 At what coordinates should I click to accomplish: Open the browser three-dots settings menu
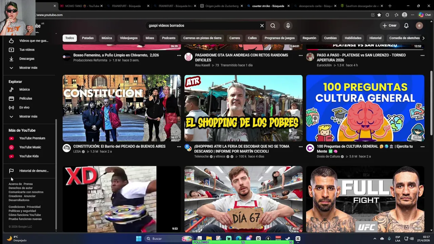[413, 15]
